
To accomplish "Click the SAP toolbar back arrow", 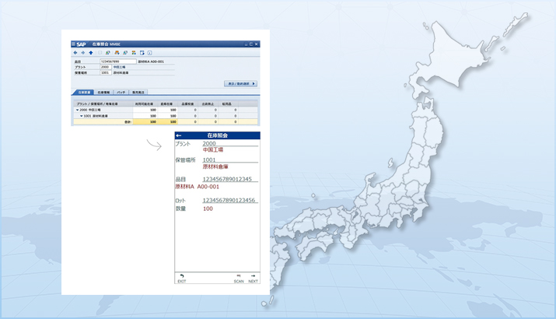I will coord(75,53).
